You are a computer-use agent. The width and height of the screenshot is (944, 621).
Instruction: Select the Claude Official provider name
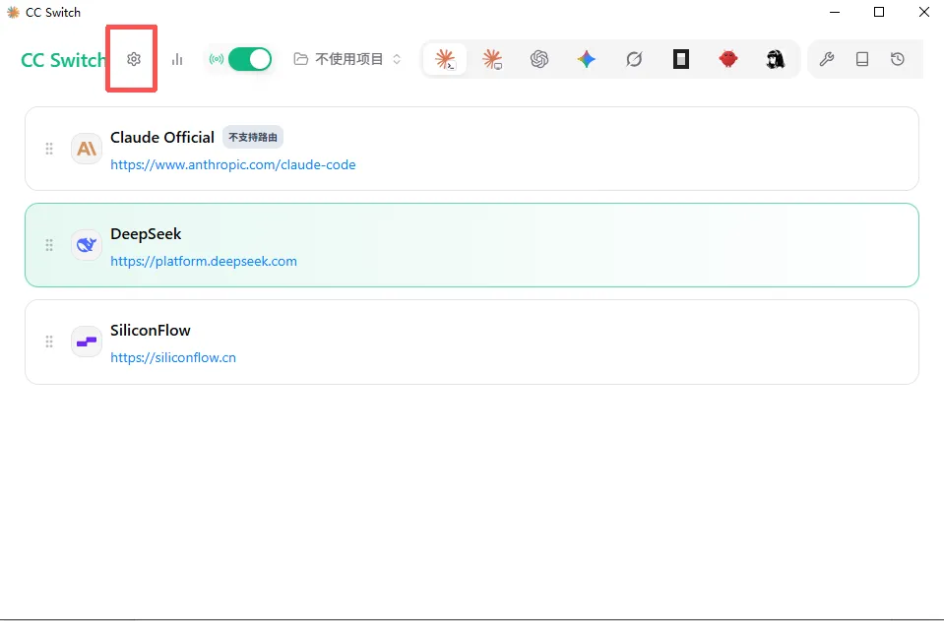pos(162,137)
